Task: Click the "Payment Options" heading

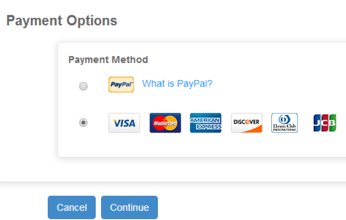Action: click(x=62, y=21)
